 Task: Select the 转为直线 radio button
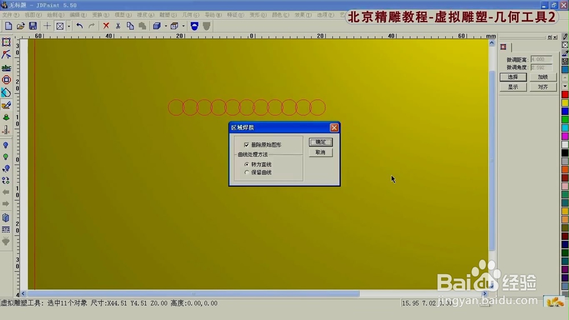[247, 165]
